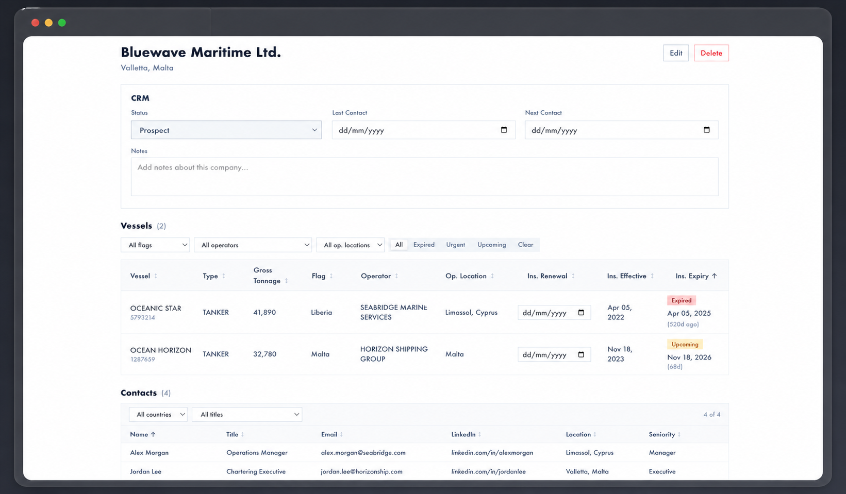The width and height of the screenshot is (846, 494).
Task: Click the Jordan Lee contact name
Action: (146, 471)
